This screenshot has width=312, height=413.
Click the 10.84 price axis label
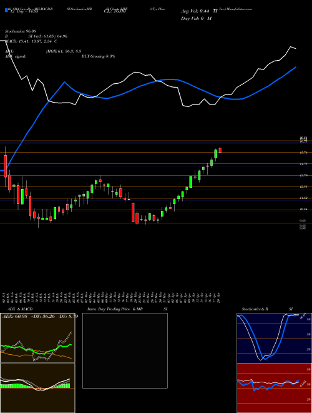pos(303,209)
